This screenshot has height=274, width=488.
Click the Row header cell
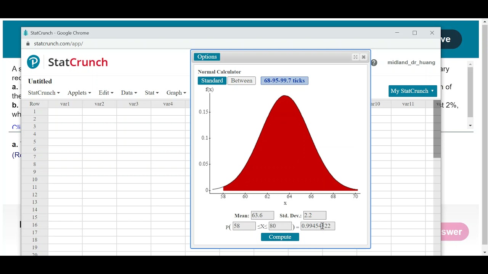35,104
